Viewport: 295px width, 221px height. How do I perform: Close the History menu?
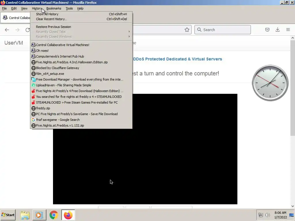tap(37, 8)
